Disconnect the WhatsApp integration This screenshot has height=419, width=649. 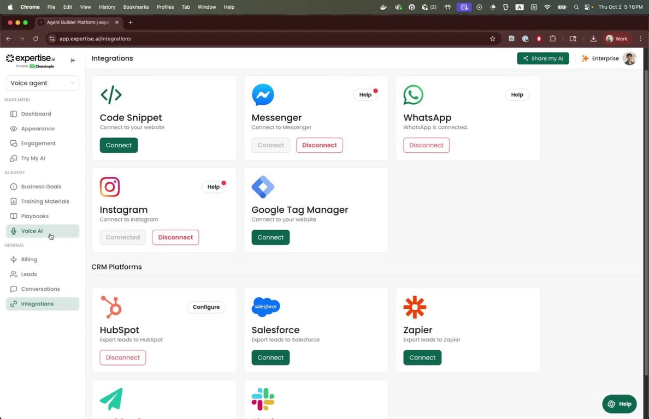tap(426, 145)
